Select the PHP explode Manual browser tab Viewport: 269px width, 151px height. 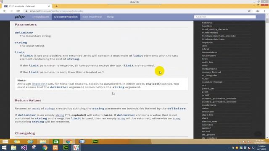[26, 6]
